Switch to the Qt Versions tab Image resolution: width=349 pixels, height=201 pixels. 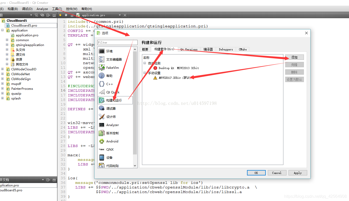pyautogui.click(x=189, y=49)
